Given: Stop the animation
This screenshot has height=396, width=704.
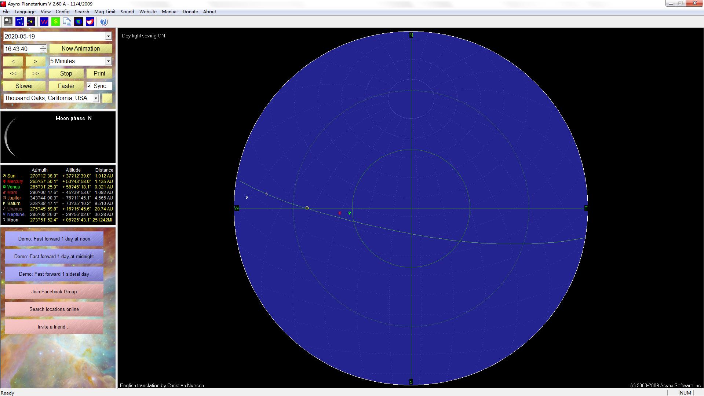Looking at the screenshot, I should point(66,73).
